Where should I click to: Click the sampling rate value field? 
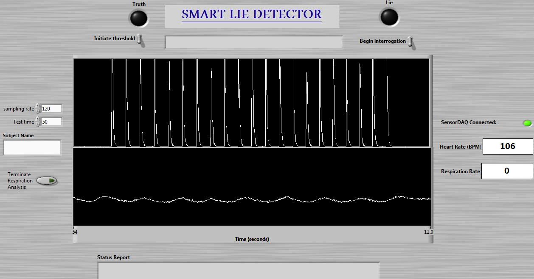(x=51, y=109)
